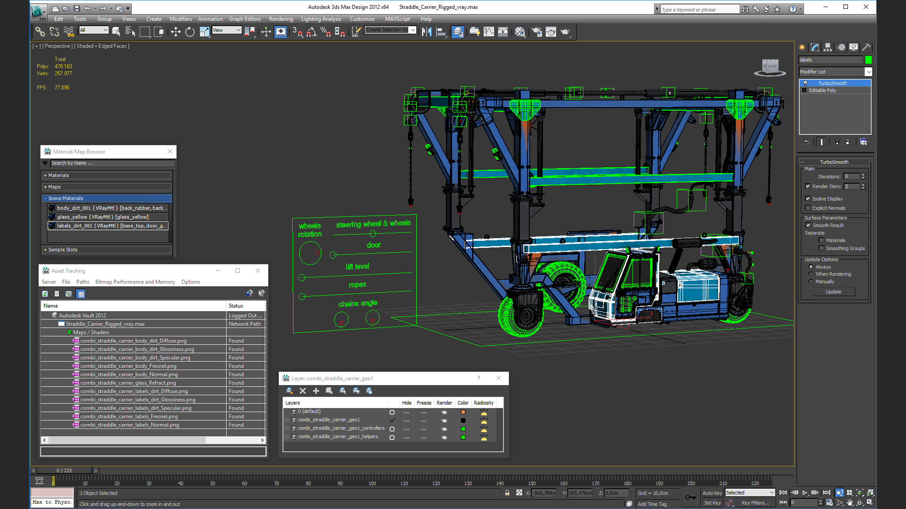906x509 pixels.
Task: Select the Bind to Space Warp tool
Action: coord(69,32)
